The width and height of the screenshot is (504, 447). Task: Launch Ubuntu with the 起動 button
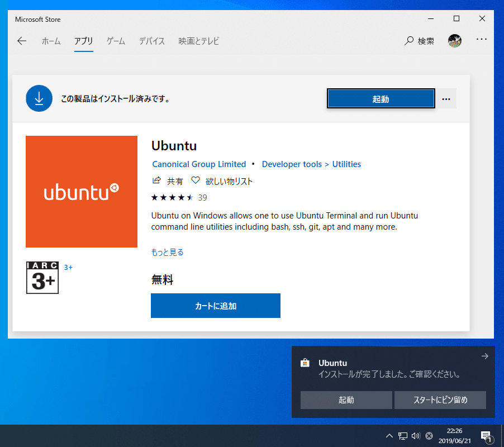click(381, 98)
